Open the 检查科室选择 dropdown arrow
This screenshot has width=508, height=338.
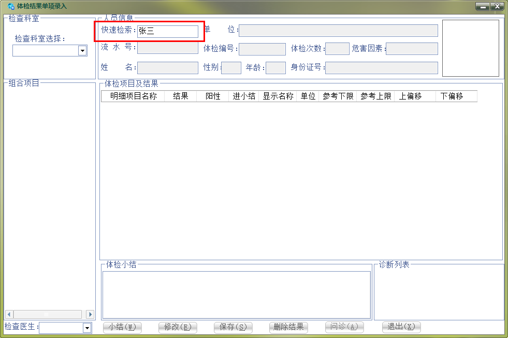(x=83, y=51)
